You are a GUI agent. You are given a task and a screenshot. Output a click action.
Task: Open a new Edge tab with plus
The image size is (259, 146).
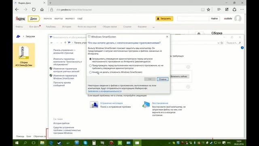[x=50, y=3]
